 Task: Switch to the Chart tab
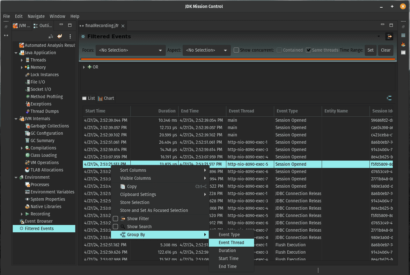(106, 98)
